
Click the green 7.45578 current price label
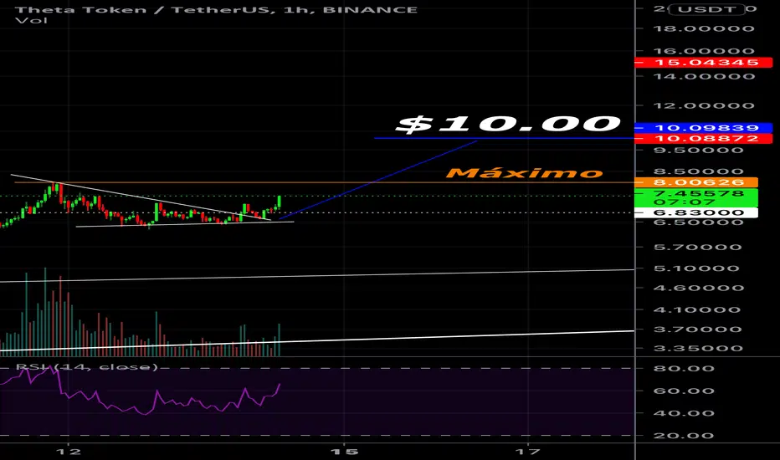pyautogui.click(x=696, y=197)
